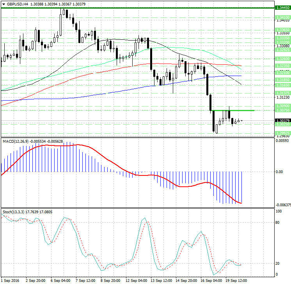Screen dimensions: 291x285
Task: Click the 6 Sep 04:00 time label
Action: pos(60,281)
